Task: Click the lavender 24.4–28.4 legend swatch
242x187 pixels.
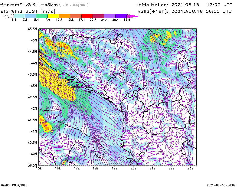Action: [110, 16]
